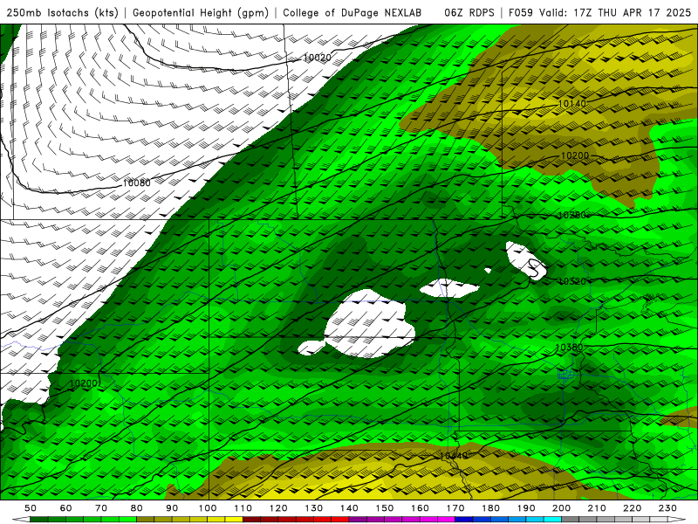
Task: Pick the dark blue swatch just after 170
Action: click(464, 520)
